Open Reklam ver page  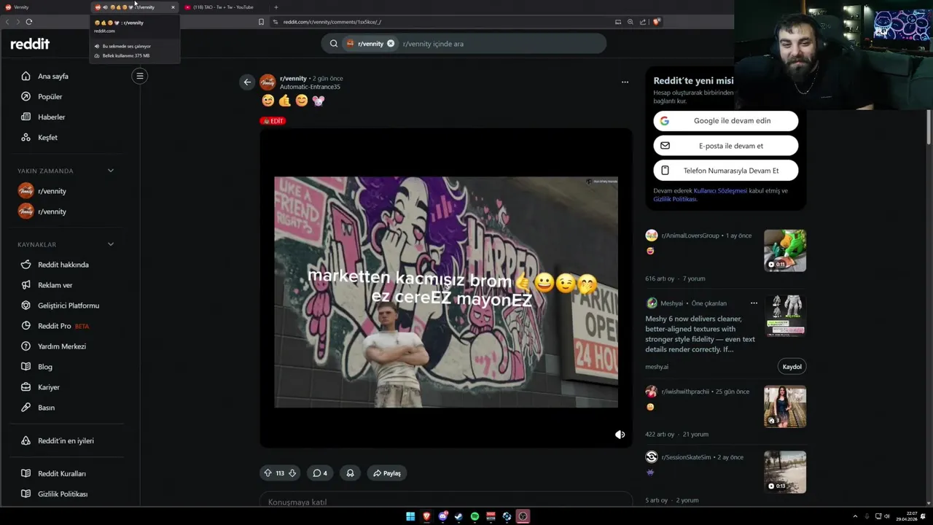coord(55,285)
